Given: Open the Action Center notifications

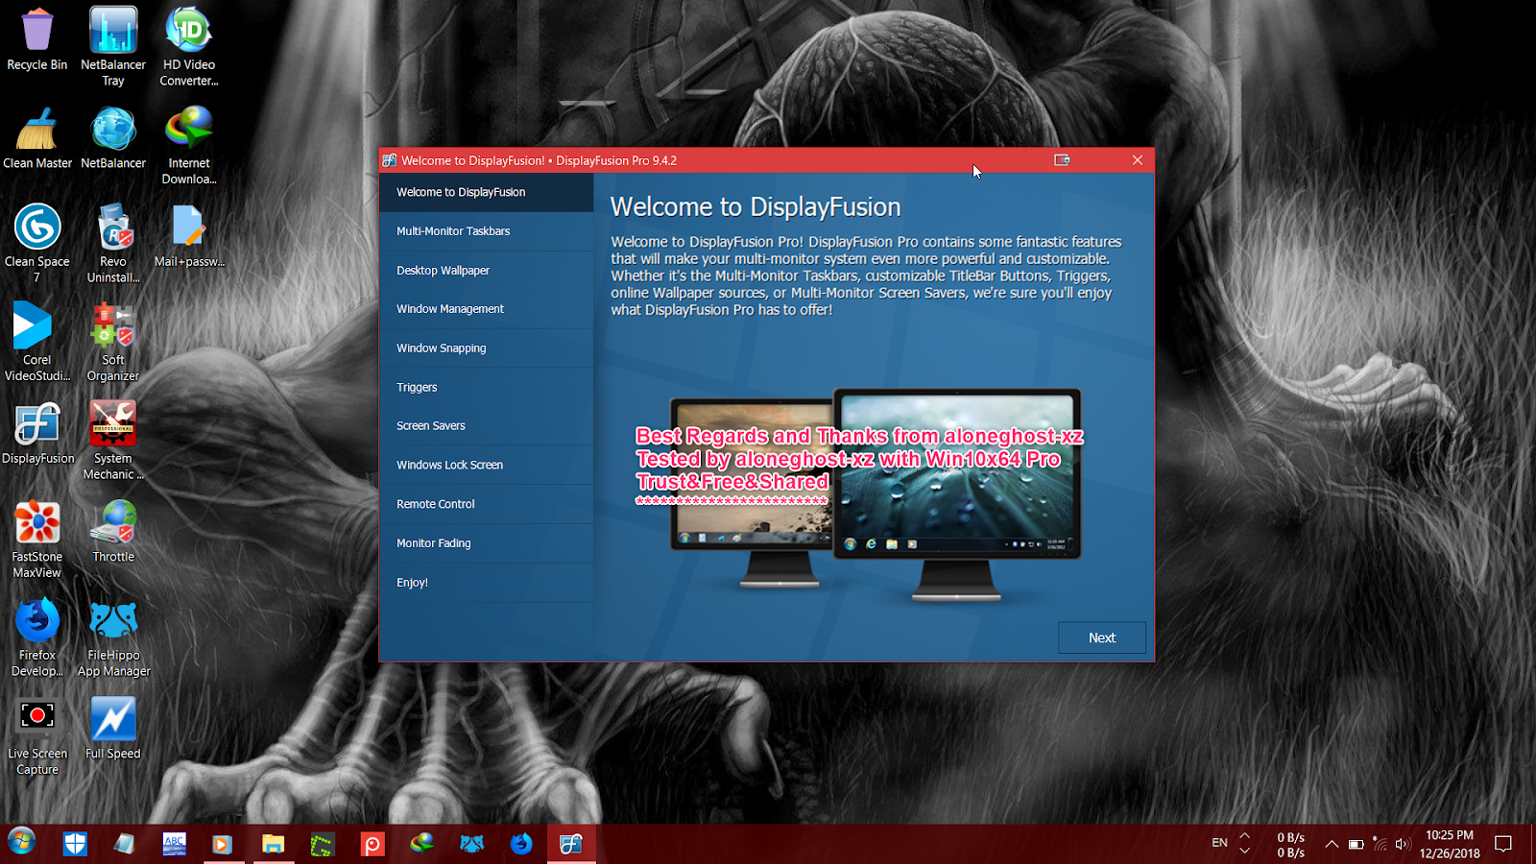Looking at the screenshot, I should [x=1503, y=844].
